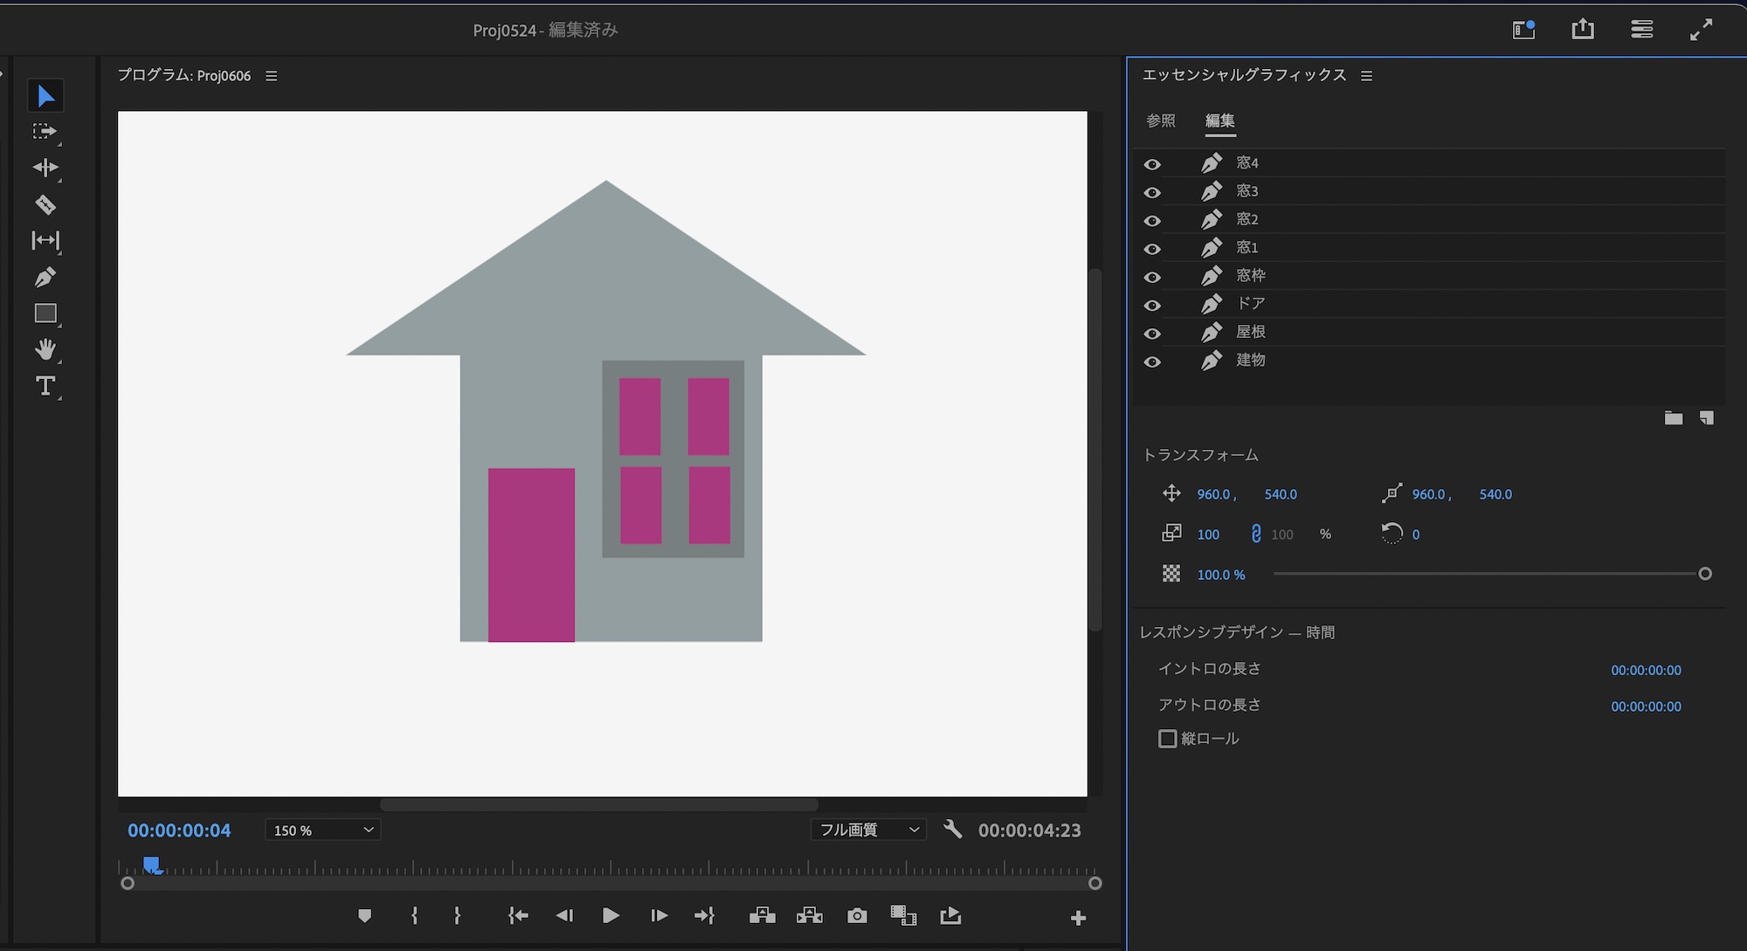Click the opacity slider handle
The width and height of the screenshot is (1747, 951).
1704,574
